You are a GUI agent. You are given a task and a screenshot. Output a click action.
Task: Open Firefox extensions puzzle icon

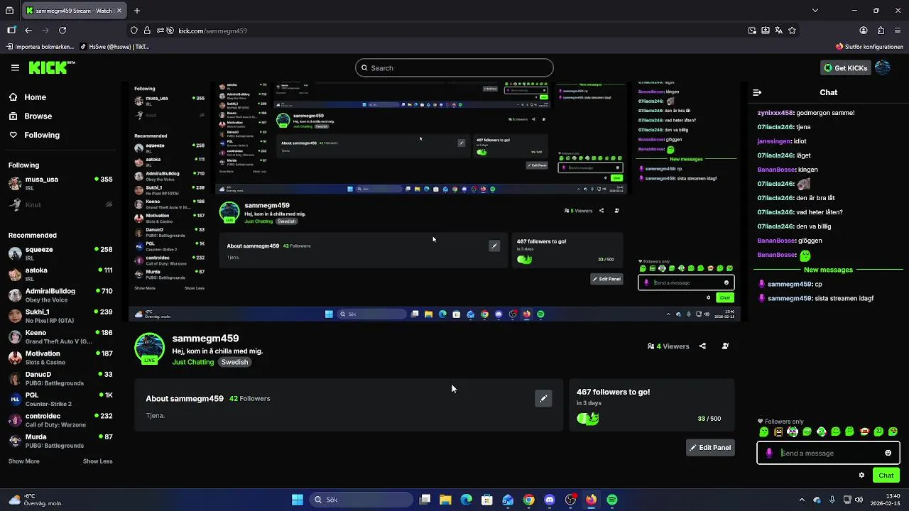tap(881, 31)
